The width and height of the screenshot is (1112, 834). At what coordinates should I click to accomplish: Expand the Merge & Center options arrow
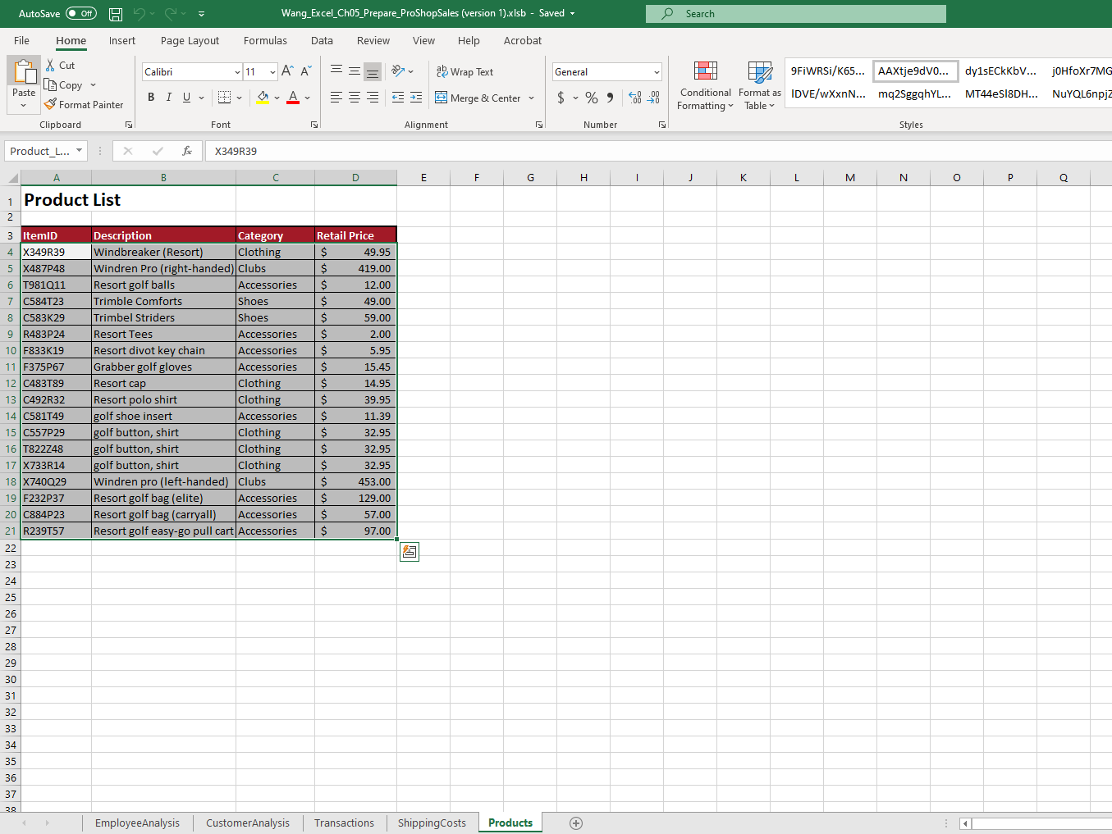532,98
